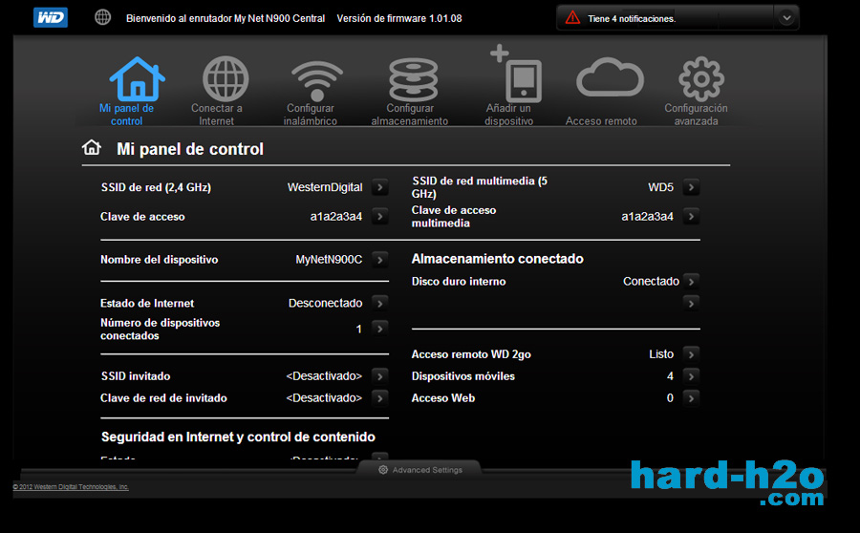Click the Conectado disk status value
The width and height of the screenshot is (860, 533).
pos(651,281)
